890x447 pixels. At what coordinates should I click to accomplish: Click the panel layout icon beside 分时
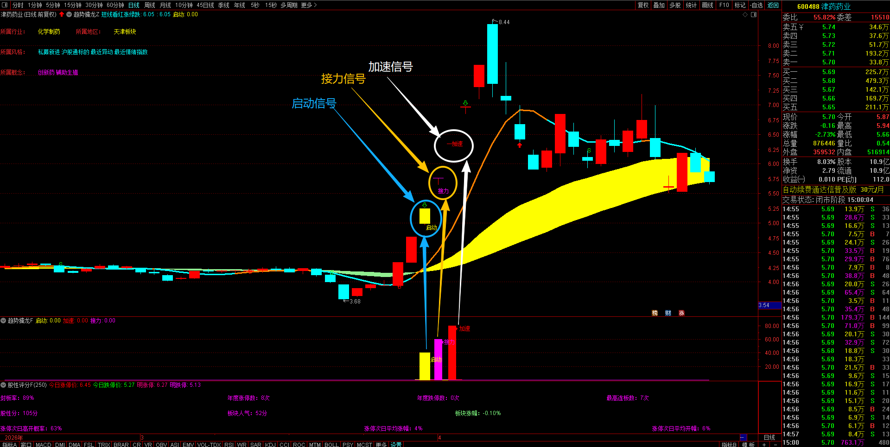click(5, 5)
